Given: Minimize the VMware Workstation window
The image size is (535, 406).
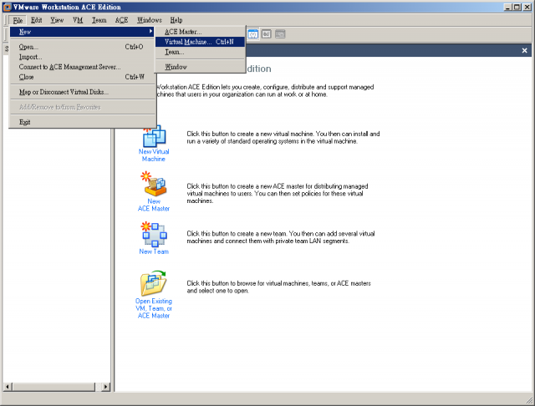Looking at the screenshot, I should pyautogui.click(x=508, y=7).
